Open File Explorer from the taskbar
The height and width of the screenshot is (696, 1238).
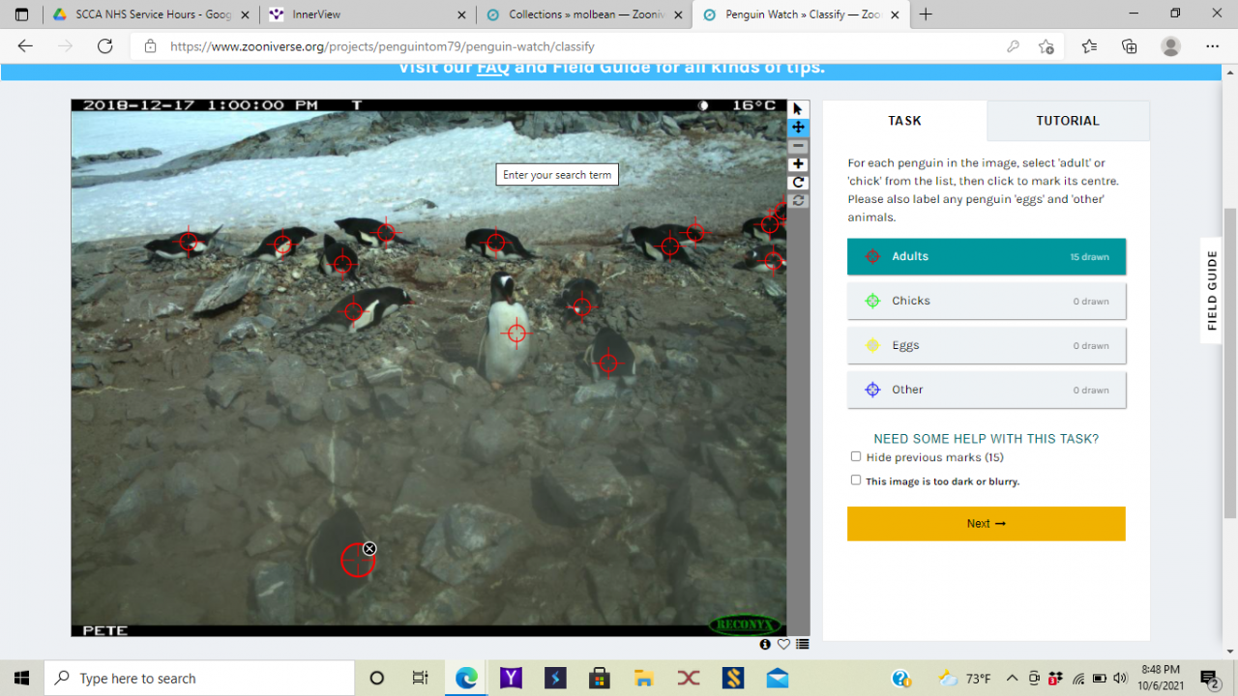tap(644, 678)
